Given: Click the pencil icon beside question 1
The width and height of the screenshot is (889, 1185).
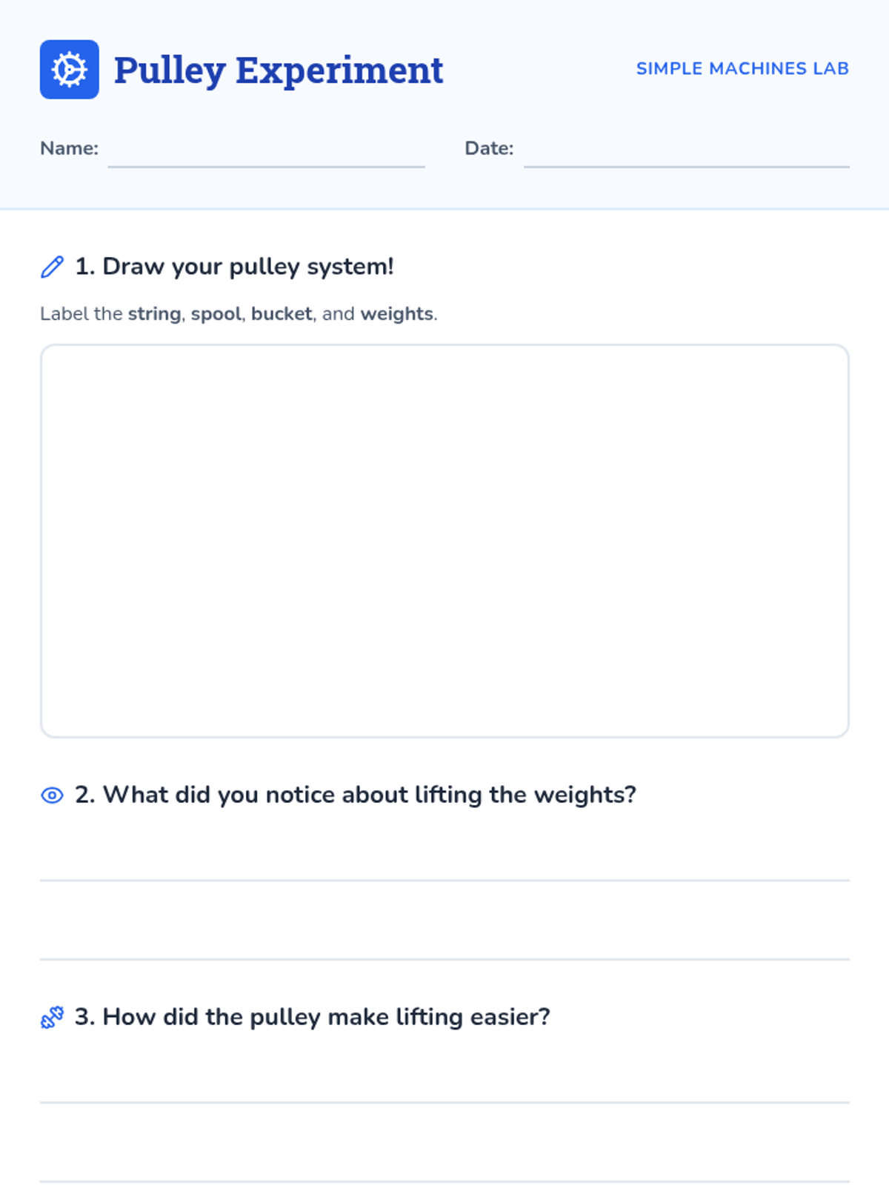Looking at the screenshot, I should click(52, 267).
